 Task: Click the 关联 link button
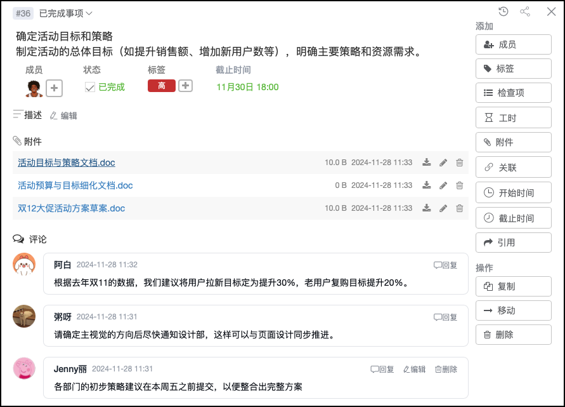(x=514, y=167)
